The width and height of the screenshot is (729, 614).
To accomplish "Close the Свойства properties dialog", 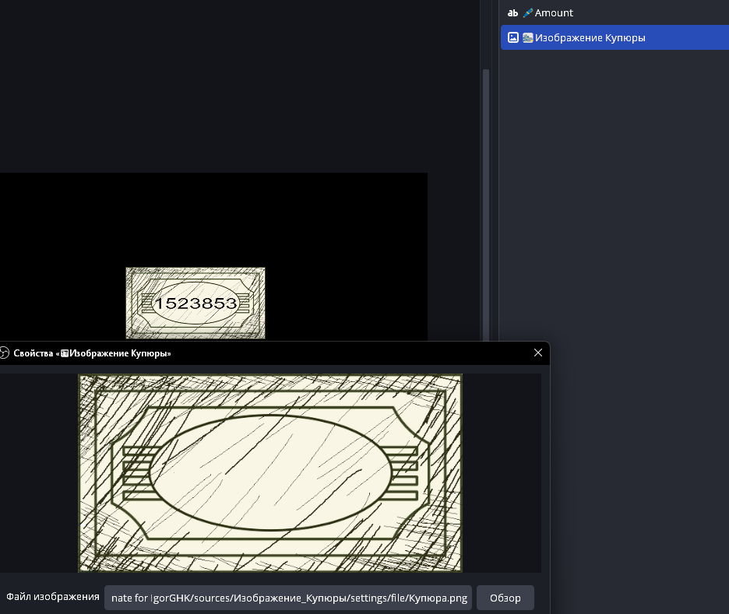I will [537, 353].
